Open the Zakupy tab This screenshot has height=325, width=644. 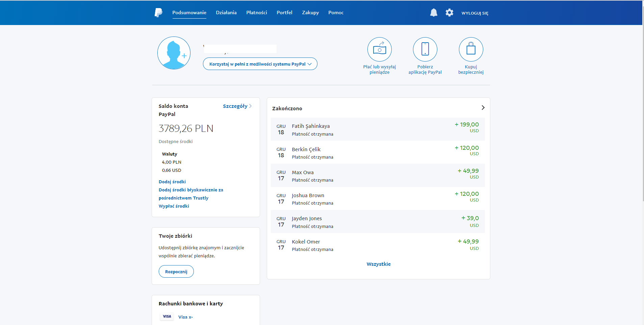tap(310, 13)
